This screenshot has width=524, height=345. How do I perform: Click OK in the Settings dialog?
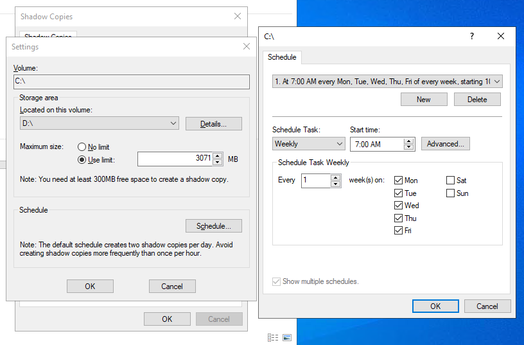[x=90, y=286]
